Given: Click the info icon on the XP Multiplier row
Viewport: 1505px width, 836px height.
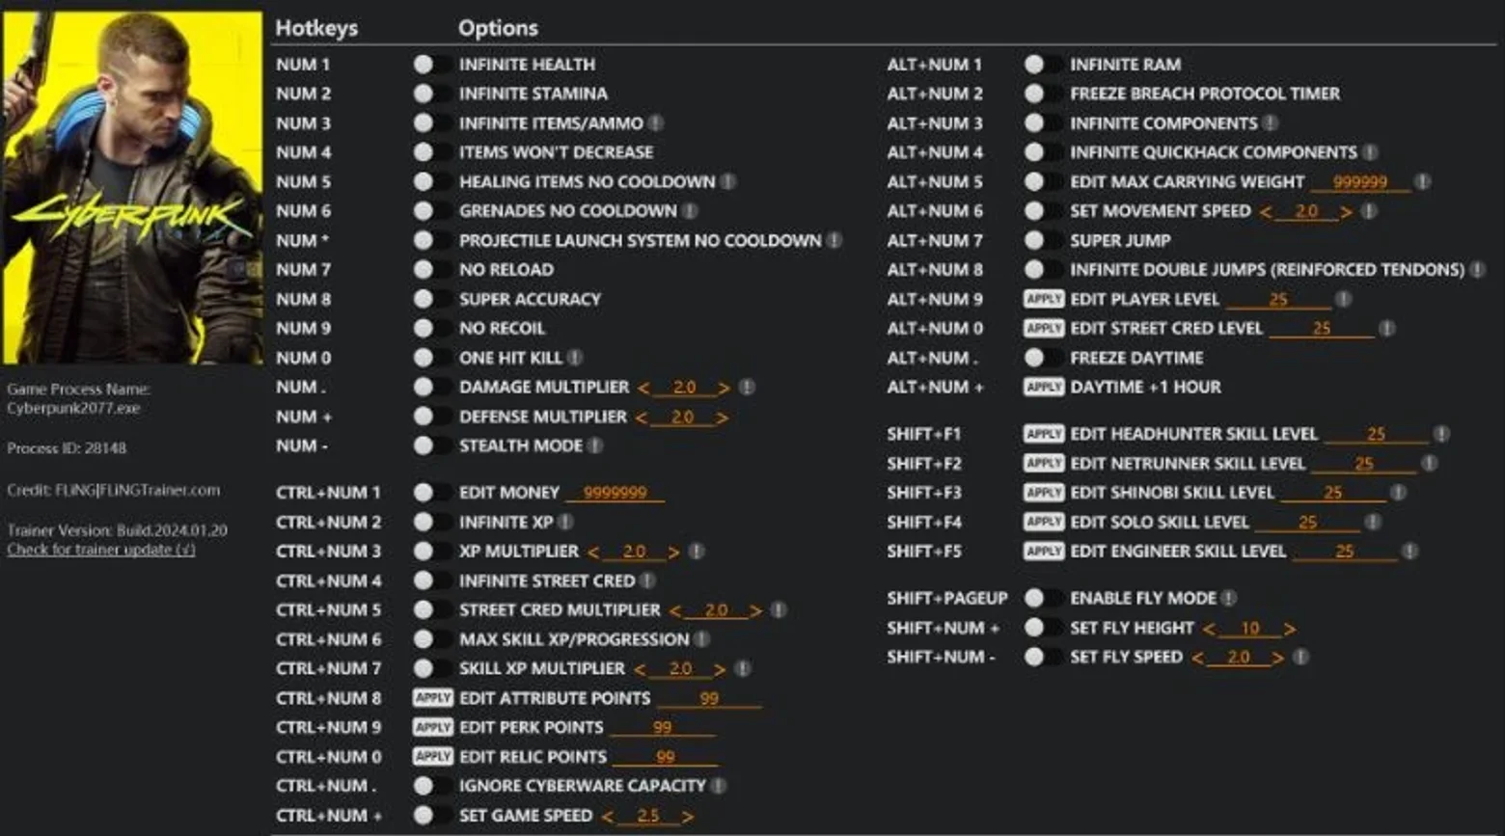Looking at the screenshot, I should coord(697,552).
